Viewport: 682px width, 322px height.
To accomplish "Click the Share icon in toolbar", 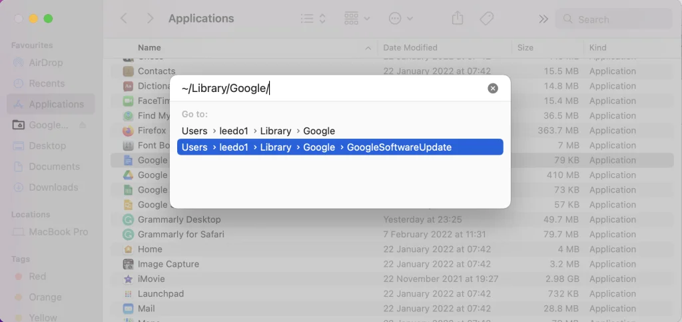I will pyautogui.click(x=457, y=18).
